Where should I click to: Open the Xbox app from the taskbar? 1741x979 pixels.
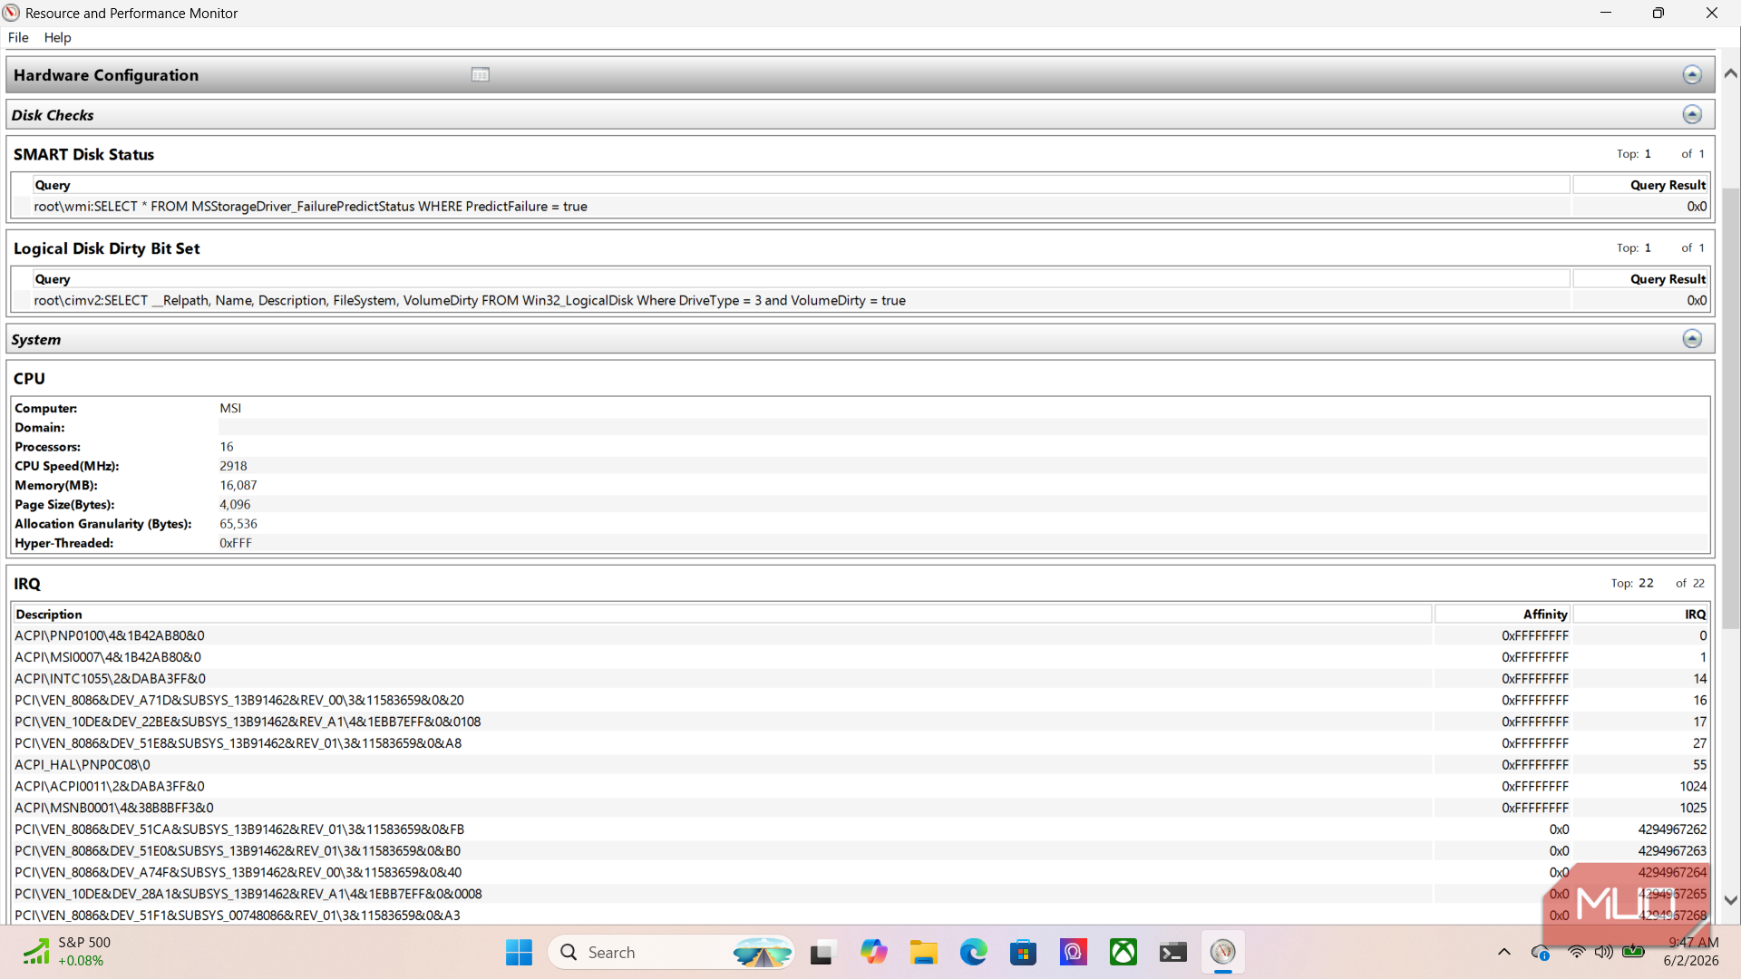click(1123, 953)
